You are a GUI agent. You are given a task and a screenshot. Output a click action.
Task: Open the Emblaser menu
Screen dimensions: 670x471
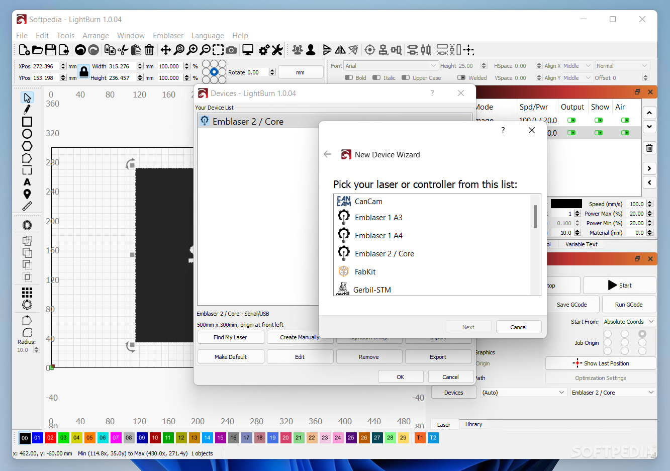click(168, 36)
